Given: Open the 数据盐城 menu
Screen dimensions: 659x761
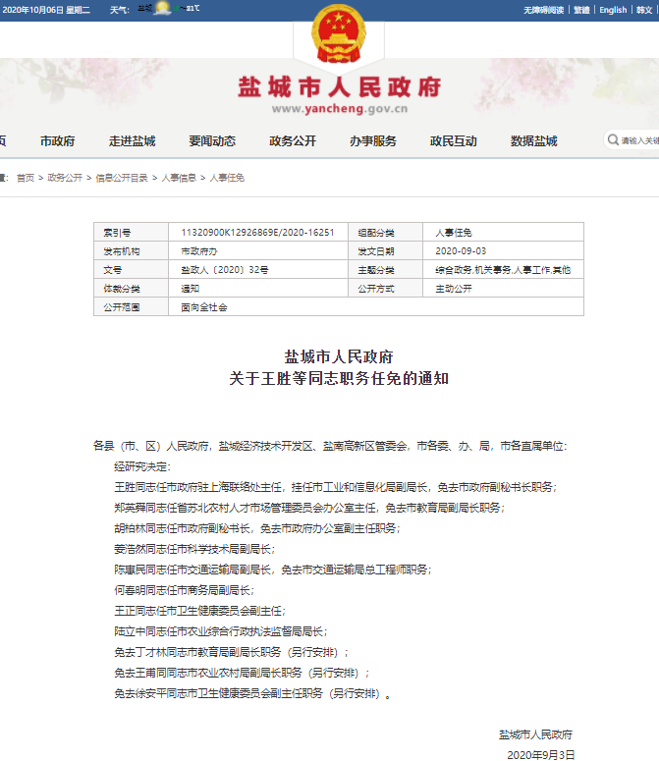Looking at the screenshot, I should pos(534,141).
